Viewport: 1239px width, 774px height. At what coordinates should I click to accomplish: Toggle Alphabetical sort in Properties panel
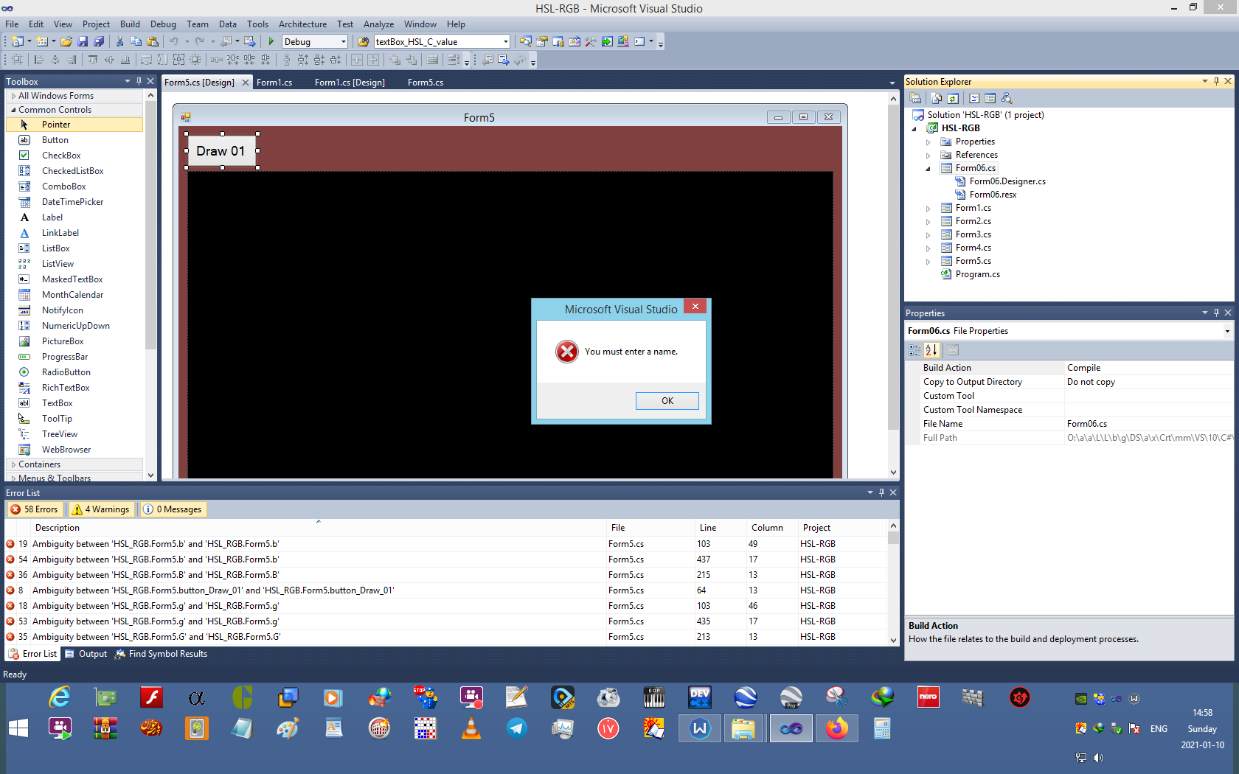(x=931, y=350)
